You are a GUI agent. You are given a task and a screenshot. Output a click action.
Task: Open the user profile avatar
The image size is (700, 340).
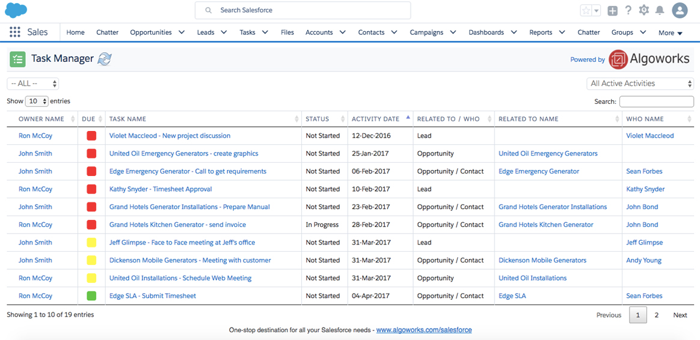point(680,10)
